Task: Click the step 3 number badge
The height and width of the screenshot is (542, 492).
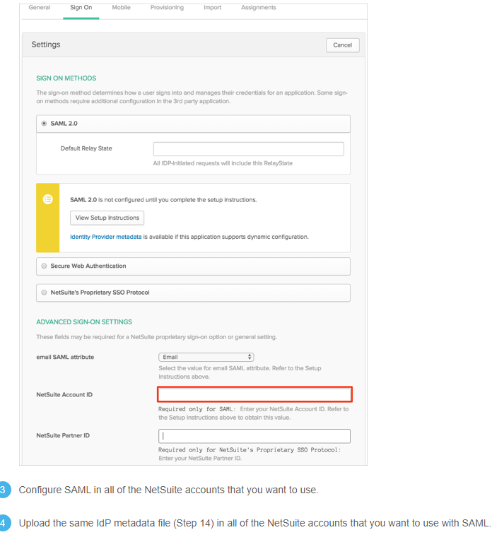Action: (4, 490)
